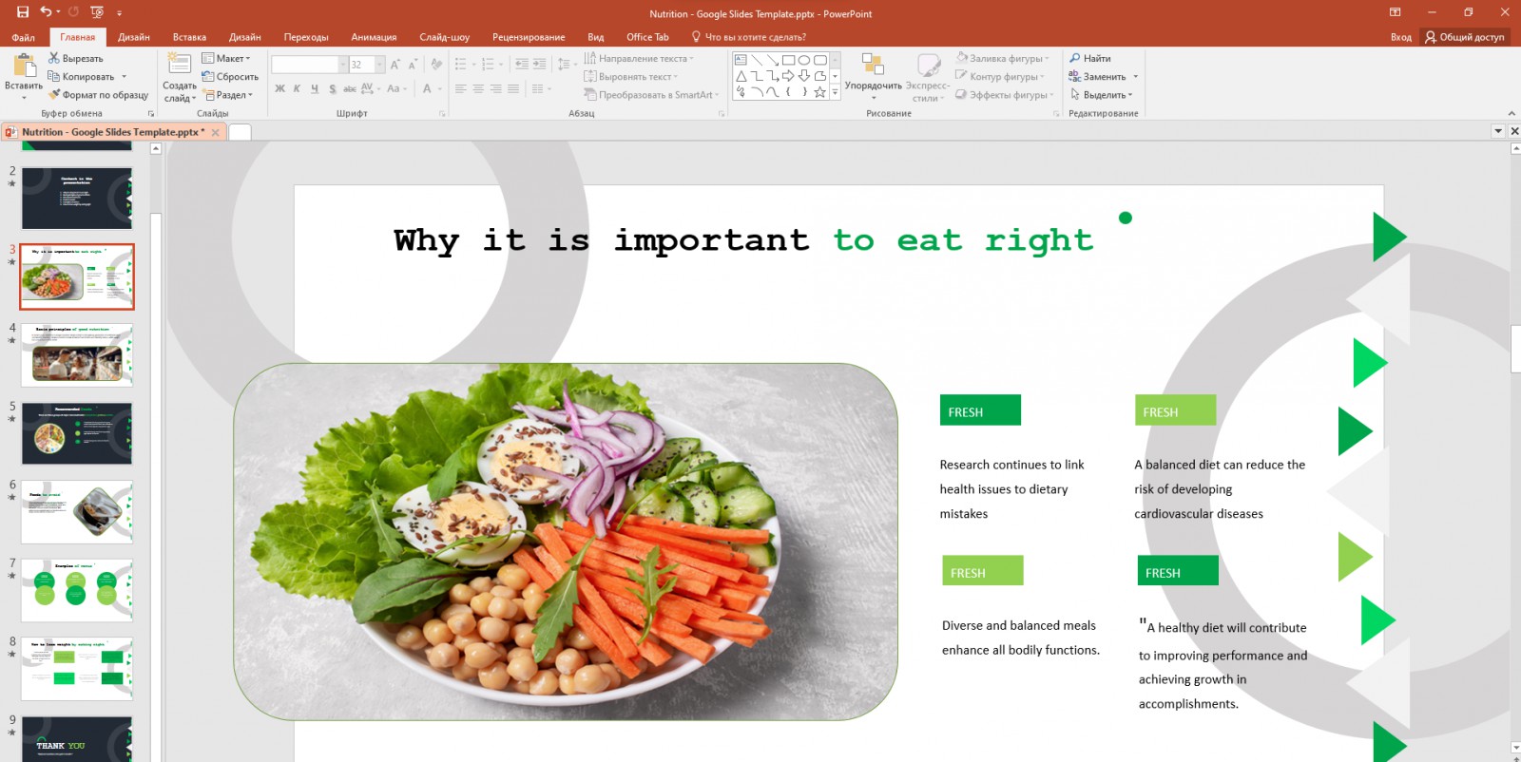Click the Что вы хотите сделать search field

point(749,37)
